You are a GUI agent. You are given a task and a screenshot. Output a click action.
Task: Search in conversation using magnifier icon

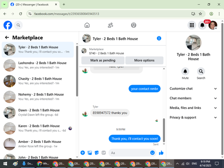201,71
